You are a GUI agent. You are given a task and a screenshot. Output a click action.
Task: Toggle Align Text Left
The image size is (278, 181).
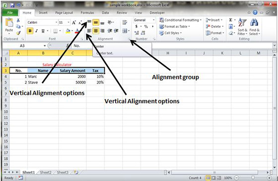click(x=89, y=31)
